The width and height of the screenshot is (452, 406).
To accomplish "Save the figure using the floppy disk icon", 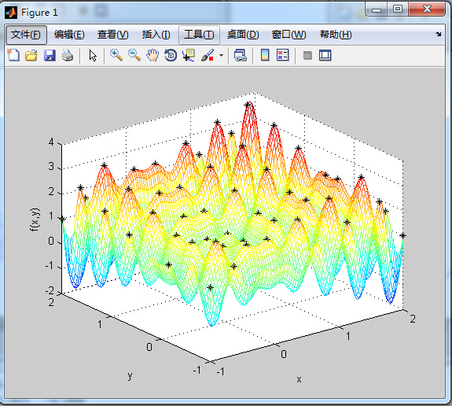I will (x=50, y=55).
